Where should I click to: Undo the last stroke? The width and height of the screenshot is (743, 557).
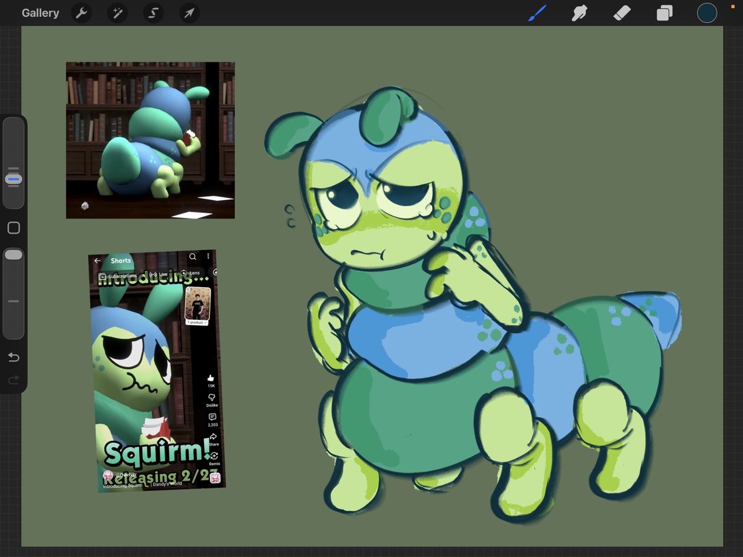(x=14, y=357)
